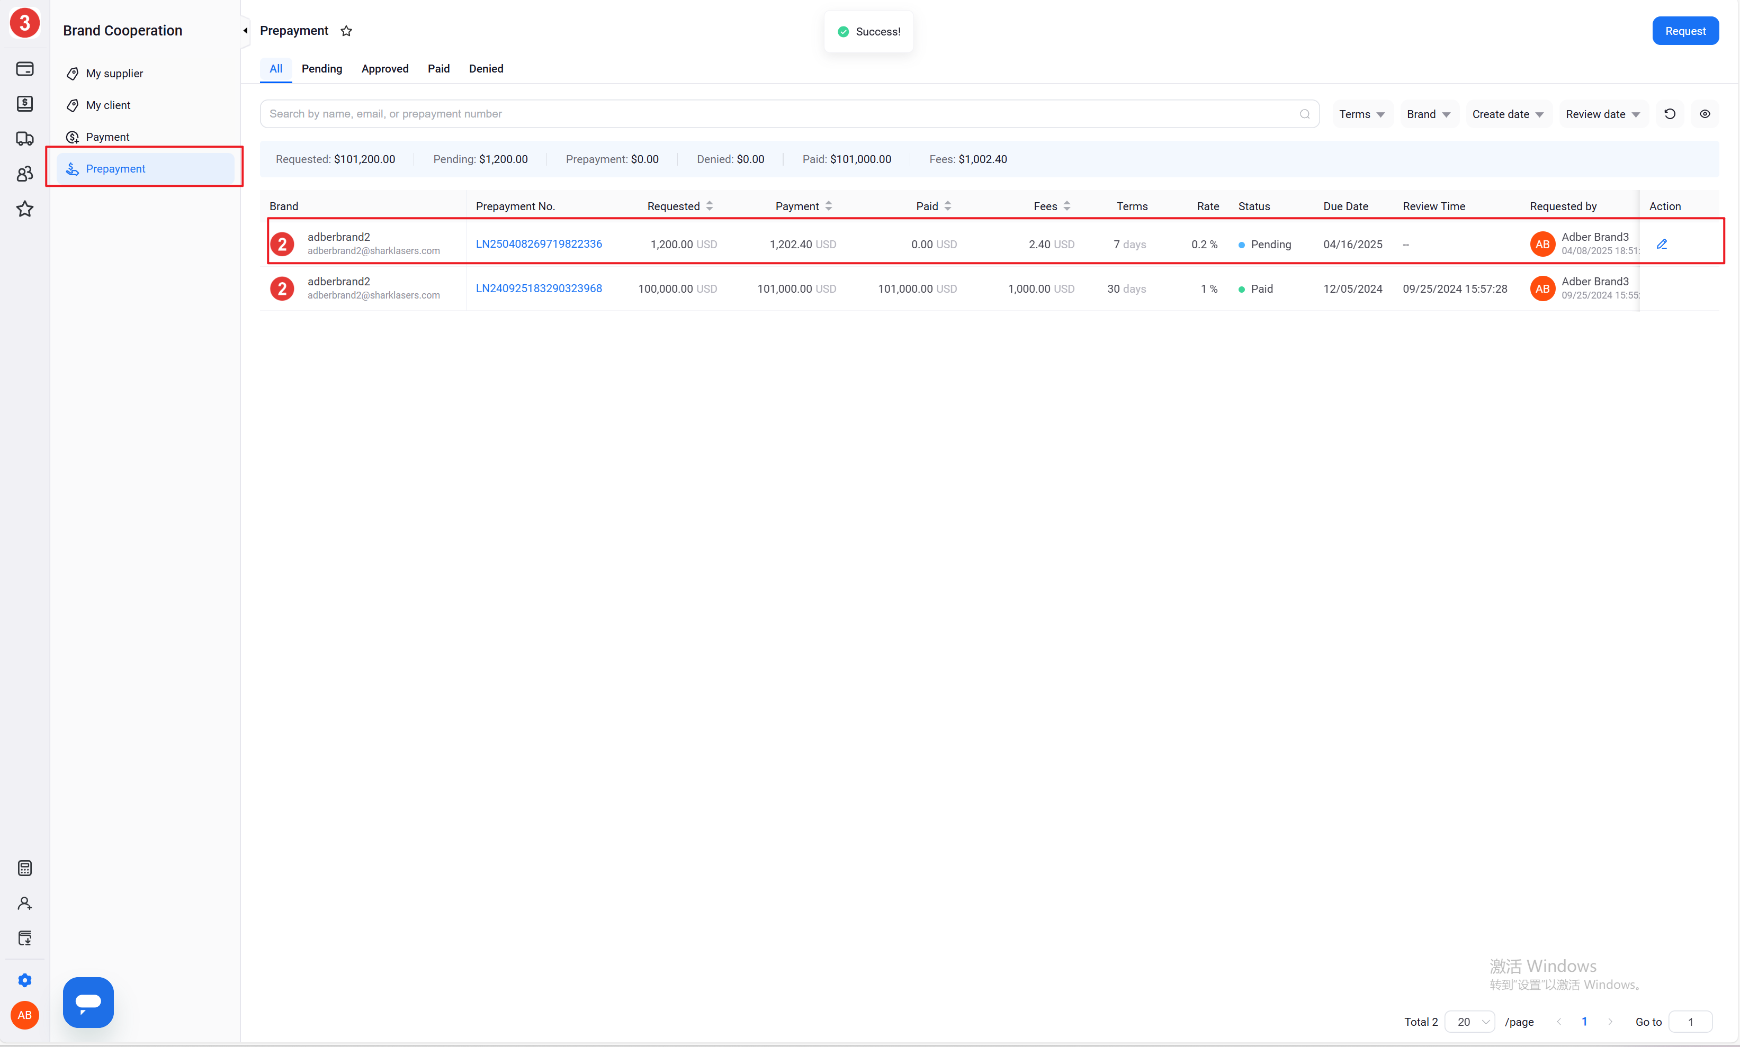Image resolution: width=1740 pixels, height=1047 pixels.
Task: Edit the pending prepayment with pencil icon
Action: point(1662,244)
